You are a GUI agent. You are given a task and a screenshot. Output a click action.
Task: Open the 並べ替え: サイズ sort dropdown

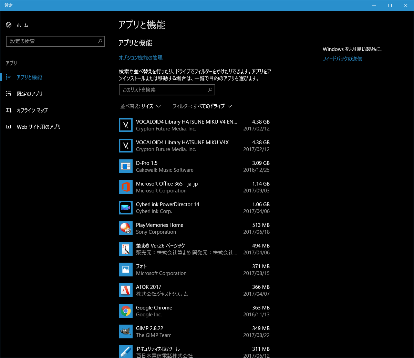tap(141, 106)
